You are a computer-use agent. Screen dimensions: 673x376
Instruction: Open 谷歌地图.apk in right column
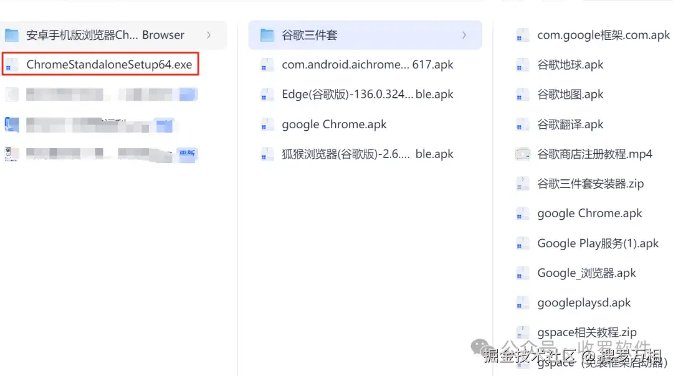pos(593,95)
